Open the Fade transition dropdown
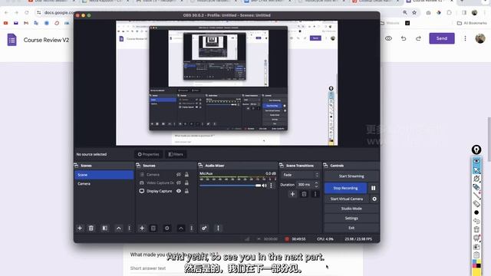Image resolution: width=491 pixels, height=276 pixels. 300,175
